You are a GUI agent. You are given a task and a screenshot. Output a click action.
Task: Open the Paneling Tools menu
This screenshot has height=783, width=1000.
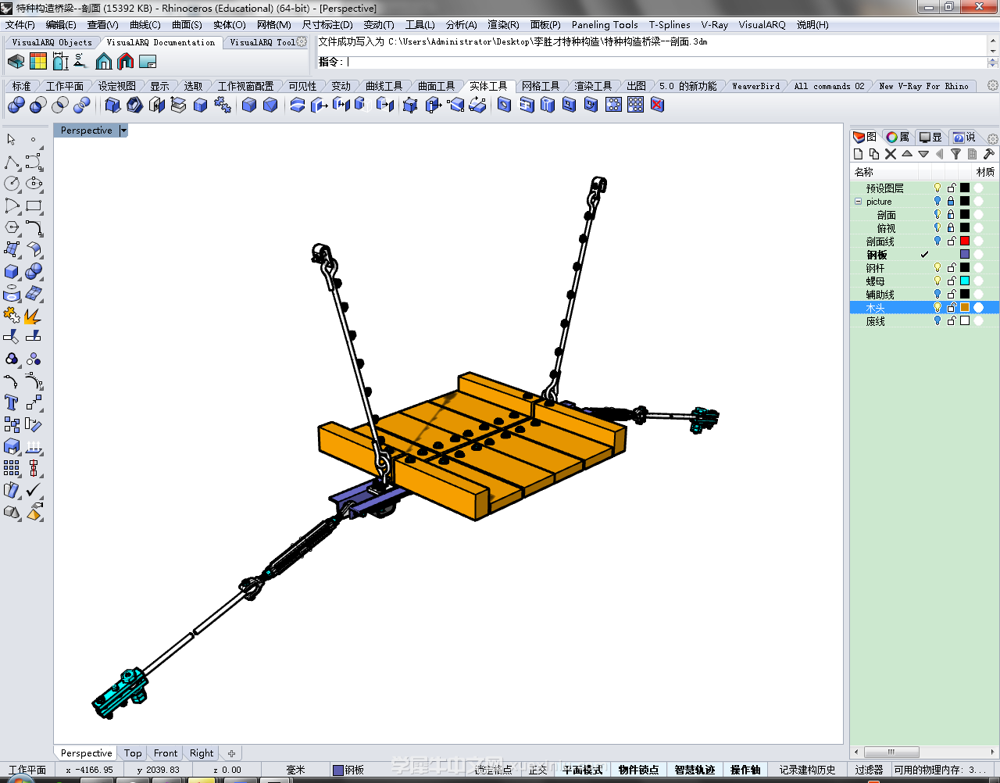click(605, 25)
